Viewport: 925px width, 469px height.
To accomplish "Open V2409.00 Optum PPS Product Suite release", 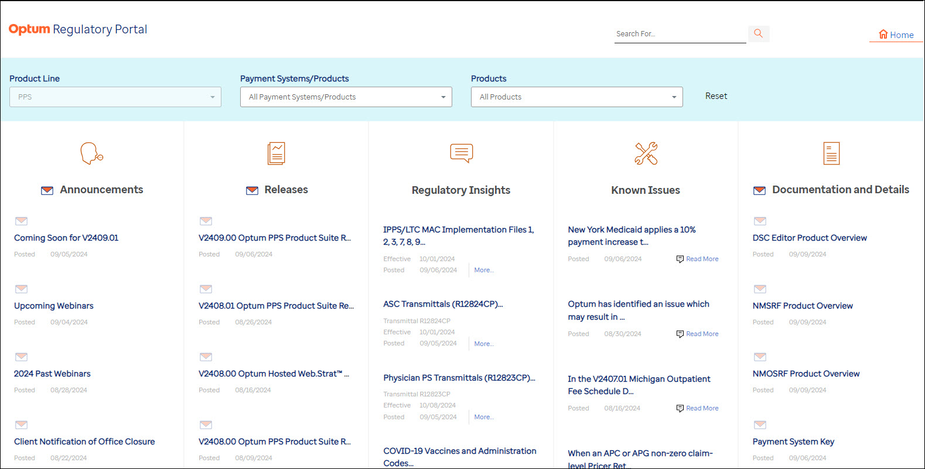I will 275,238.
